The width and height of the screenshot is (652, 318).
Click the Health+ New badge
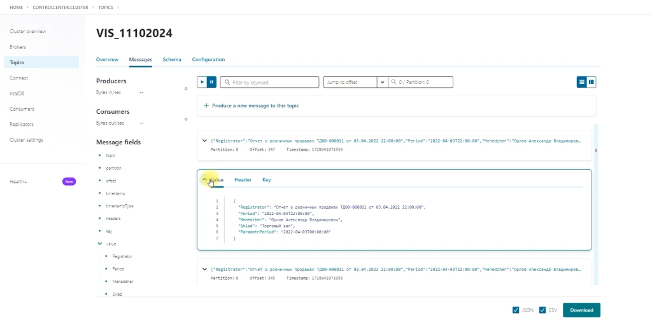[x=69, y=181]
